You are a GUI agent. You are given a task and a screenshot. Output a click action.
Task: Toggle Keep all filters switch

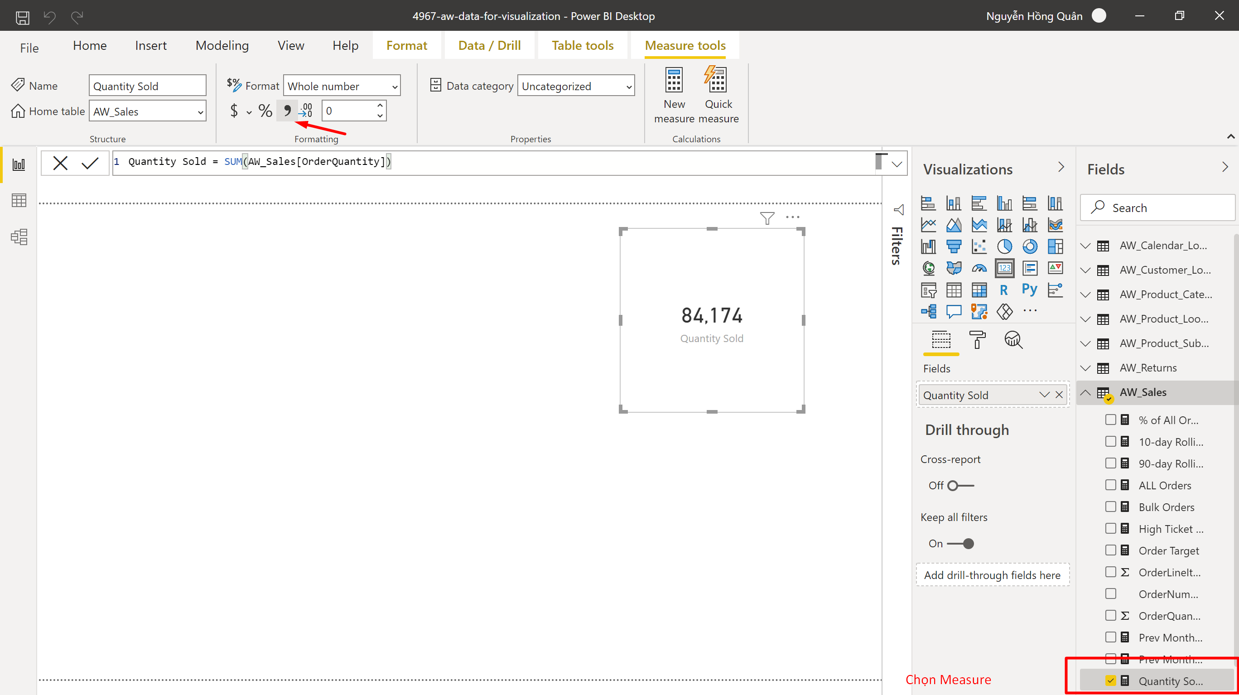coord(960,544)
